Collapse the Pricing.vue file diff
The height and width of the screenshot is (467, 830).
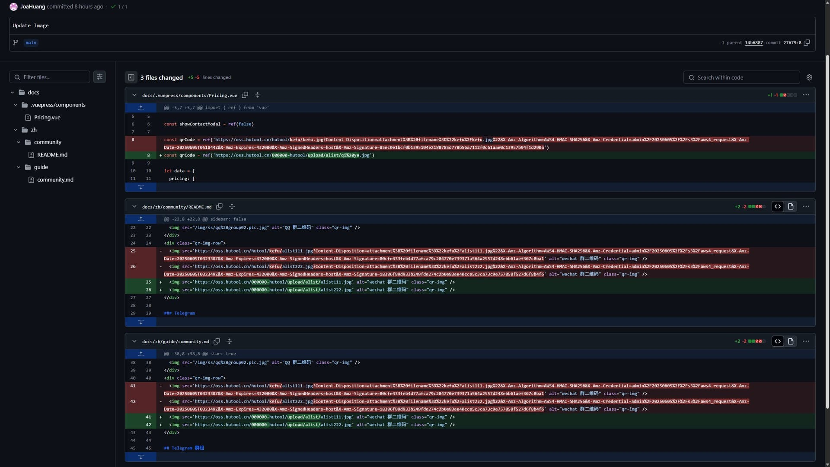click(134, 95)
